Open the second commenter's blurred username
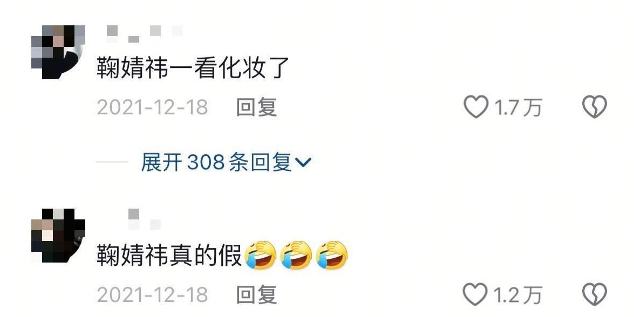This screenshot has width=634, height=317. [x=145, y=219]
